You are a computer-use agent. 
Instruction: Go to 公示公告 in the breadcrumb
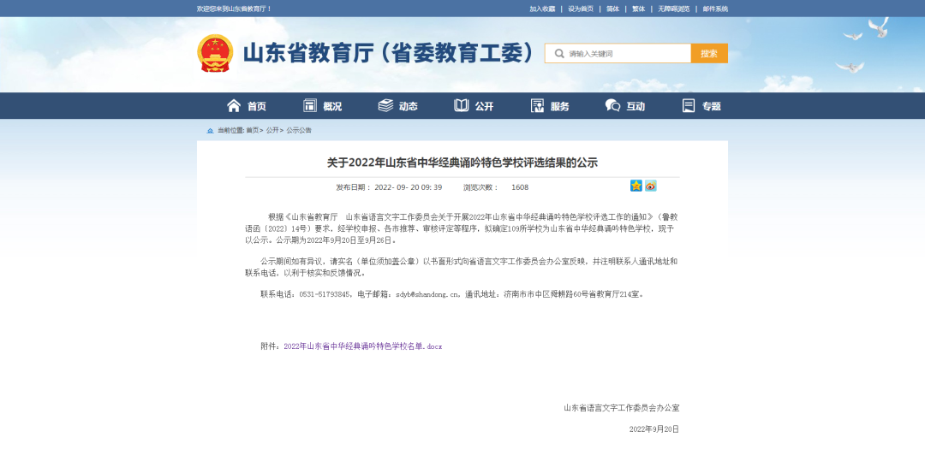click(299, 131)
